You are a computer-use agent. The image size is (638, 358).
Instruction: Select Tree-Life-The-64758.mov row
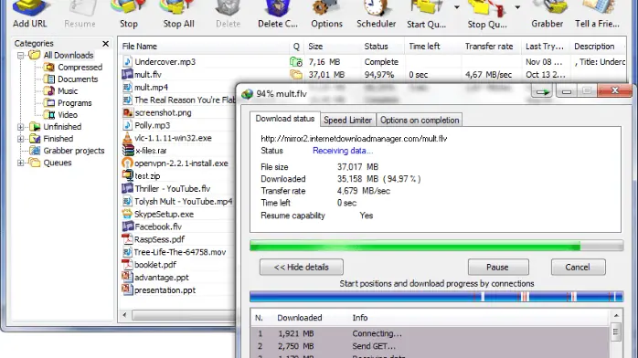[180, 252]
